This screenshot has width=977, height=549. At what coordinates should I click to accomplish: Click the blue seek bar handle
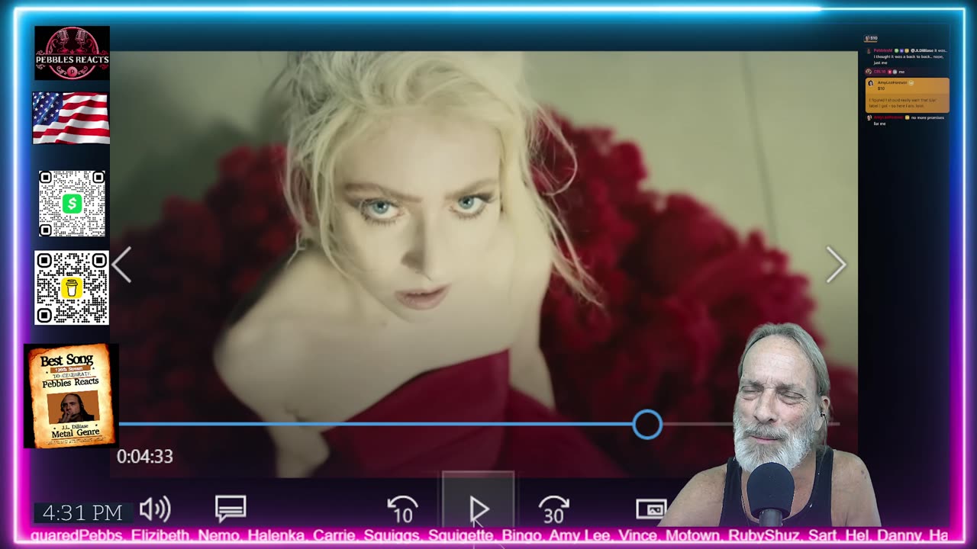[x=647, y=425]
